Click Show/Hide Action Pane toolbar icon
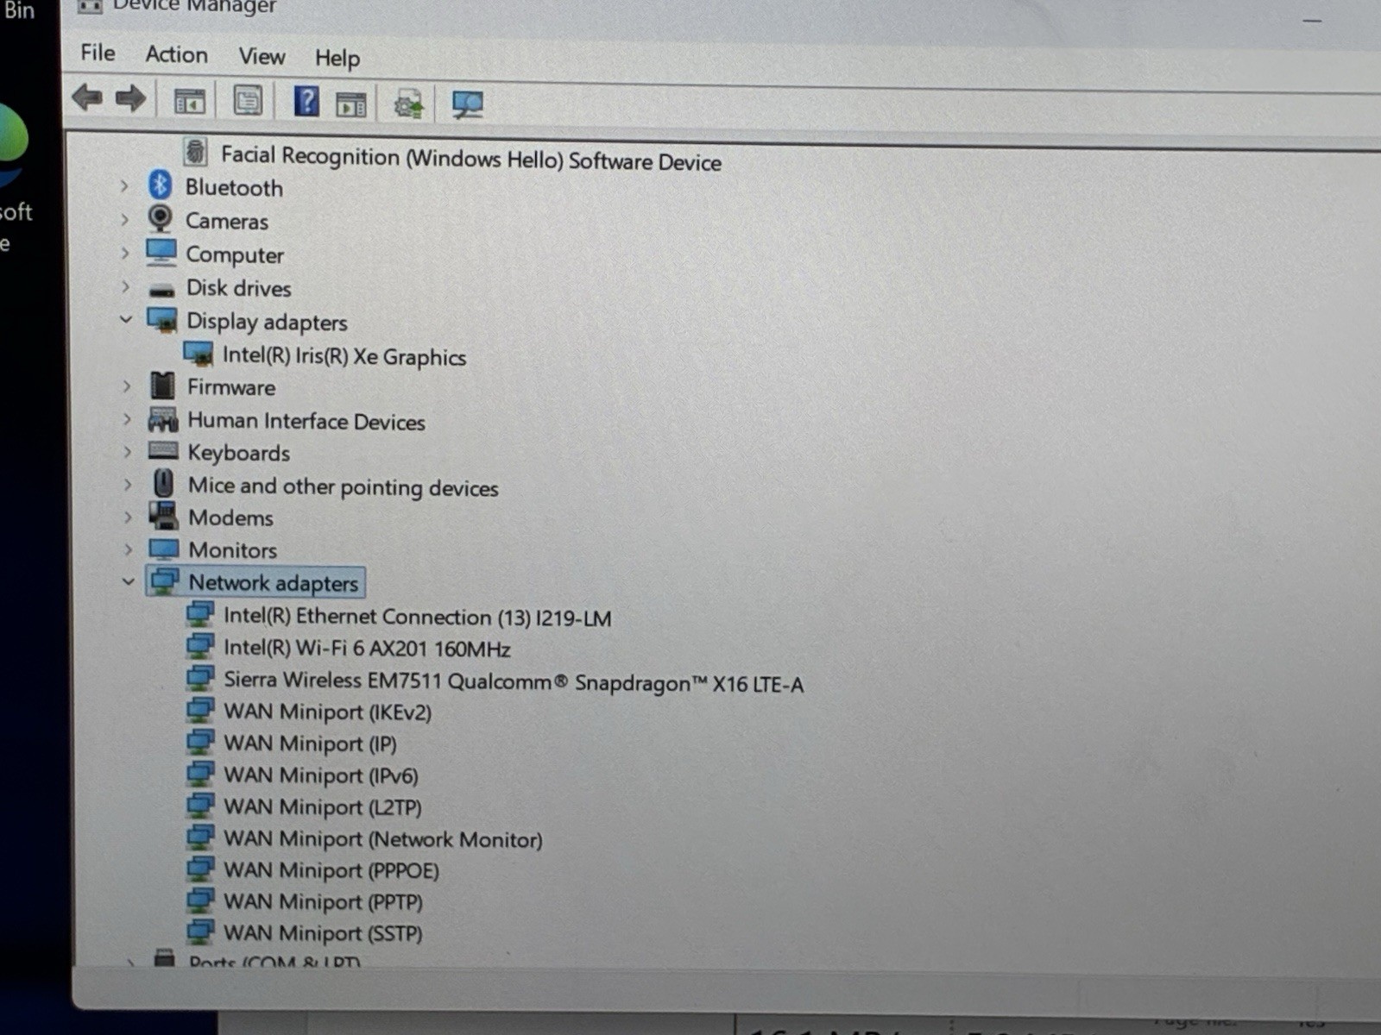This screenshot has height=1035, width=1381. (x=351, y=104)
